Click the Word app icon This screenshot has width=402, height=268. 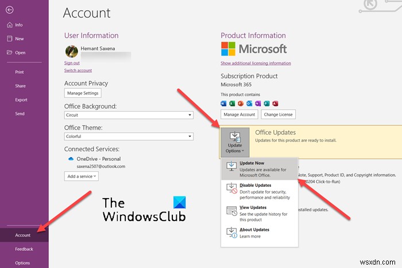pos(223,103)
